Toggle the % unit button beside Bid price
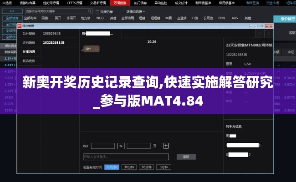This screenshot has width=296, height=182. coord(121,146)
